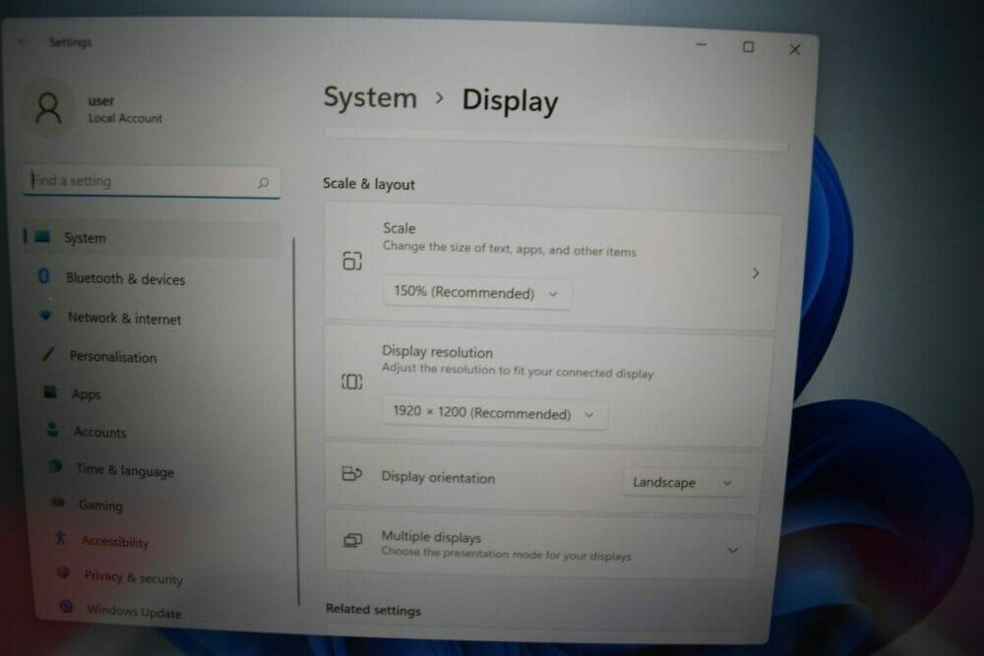Viewport: 984px width, 656px height.
Task: Select System in the sidebar
Action: pyautogui.click(x=153, y=238)
